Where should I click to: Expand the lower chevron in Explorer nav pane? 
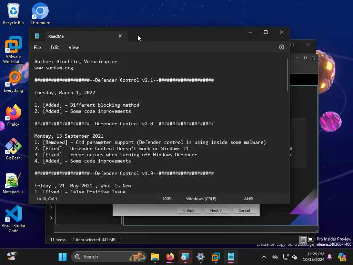click(51, 218)
